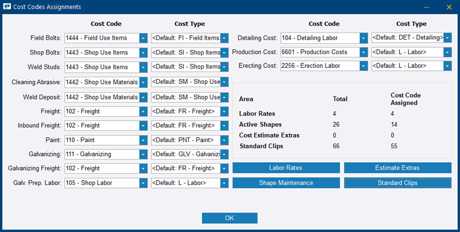
Task: Open the Field Bolts cost code dropdown
Action: pos(143,38)
